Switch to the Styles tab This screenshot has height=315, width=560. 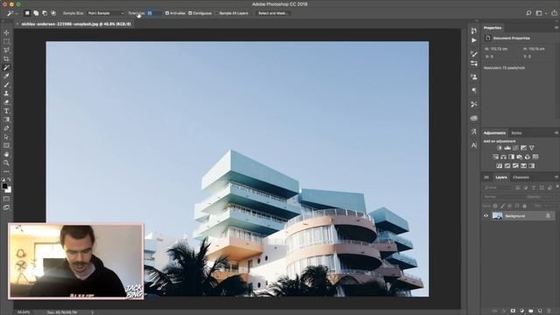pyautogui.click(x=516, y=133)
